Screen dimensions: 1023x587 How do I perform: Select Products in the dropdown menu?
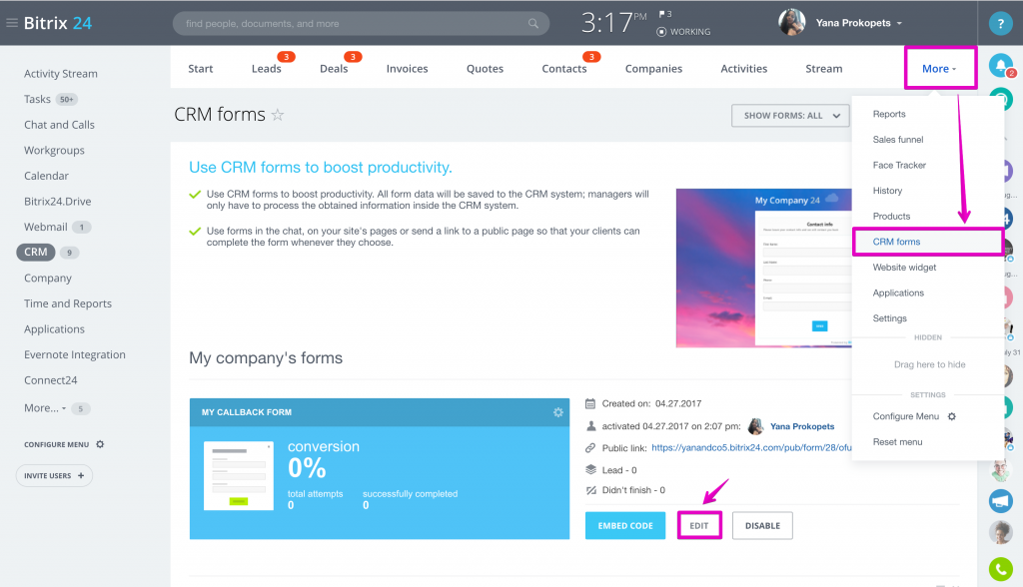(891, 216)
